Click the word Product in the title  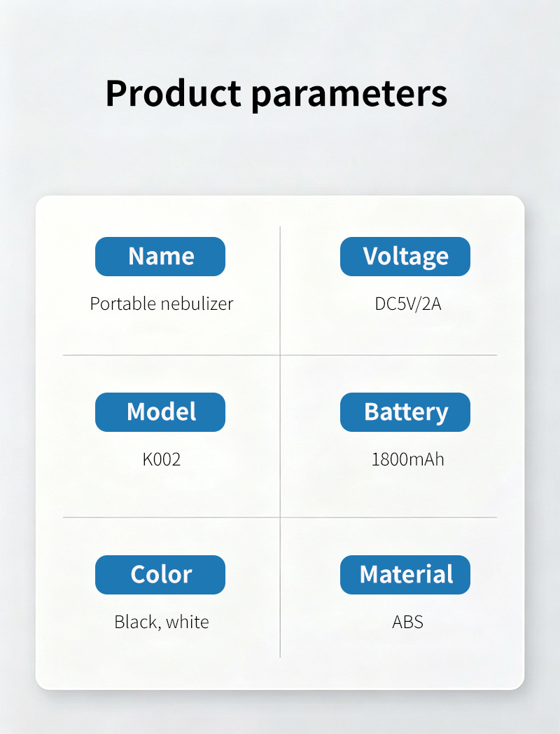pyautogui.click(x=174, y=93)
